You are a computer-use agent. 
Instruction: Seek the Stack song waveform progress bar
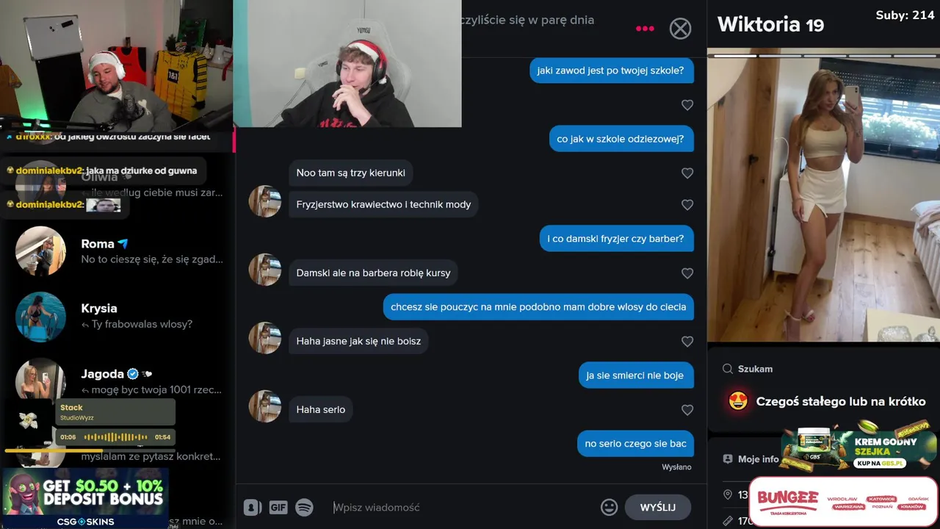point(115,437)
